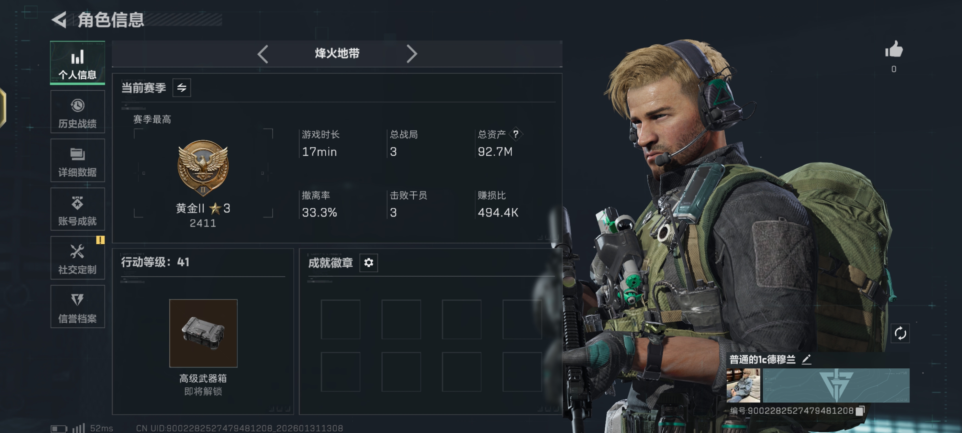Click the back arrow next to 角色信息
Screen dimensions: 962x433
pos(59,20)
